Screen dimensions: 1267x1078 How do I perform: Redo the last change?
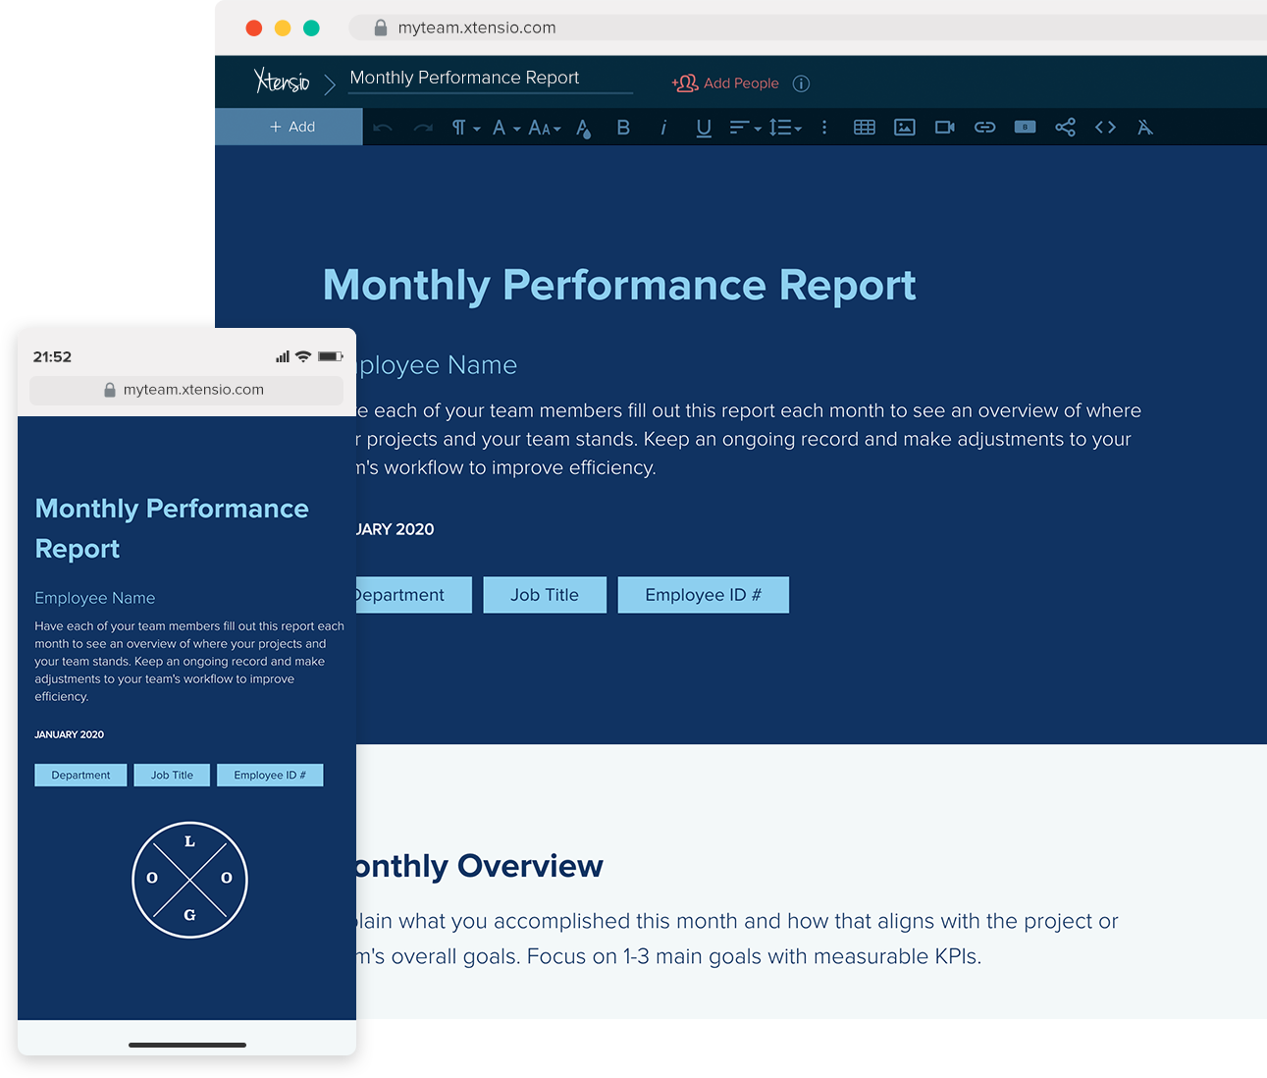point(422,127)
